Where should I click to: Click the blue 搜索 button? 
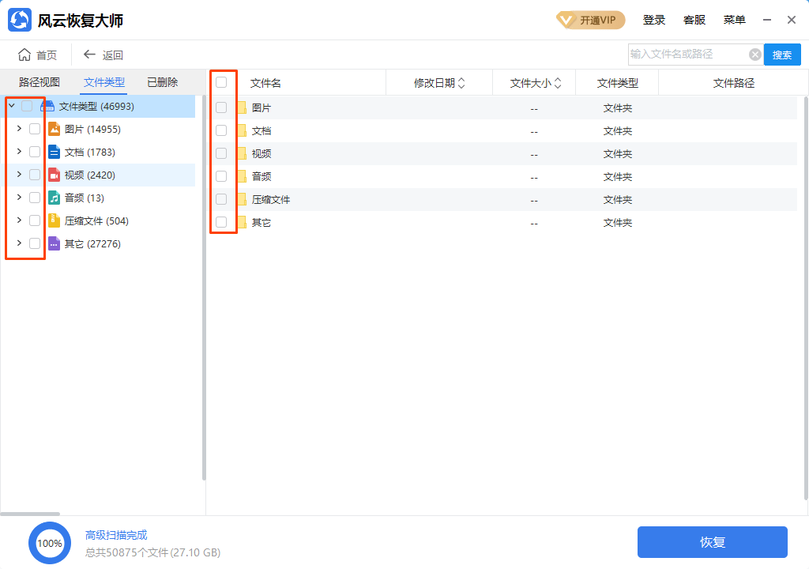click(782, 55)
